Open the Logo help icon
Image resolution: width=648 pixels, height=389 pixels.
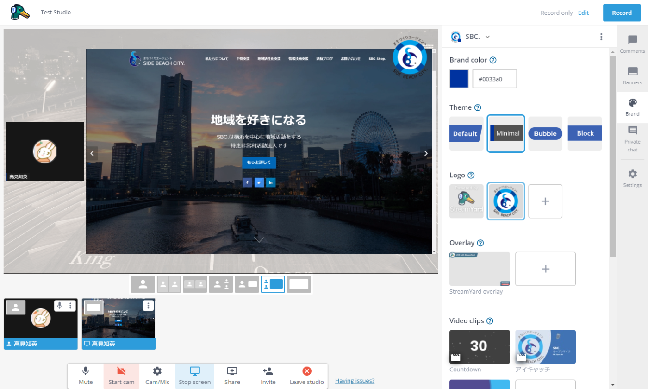pos(471,175)
